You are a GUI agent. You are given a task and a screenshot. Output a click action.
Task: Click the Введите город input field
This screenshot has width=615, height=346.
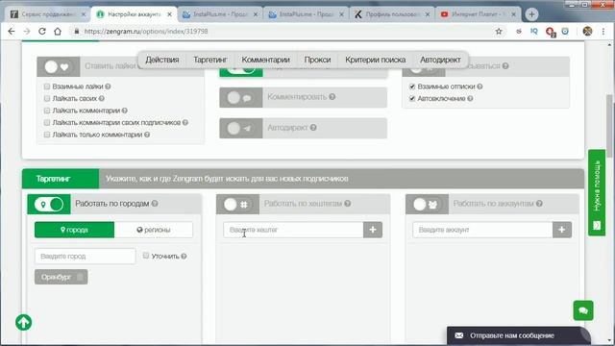click(x=86, y=257)
